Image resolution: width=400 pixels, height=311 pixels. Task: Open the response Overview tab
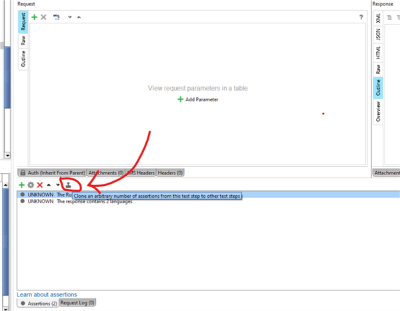point(378,111)
